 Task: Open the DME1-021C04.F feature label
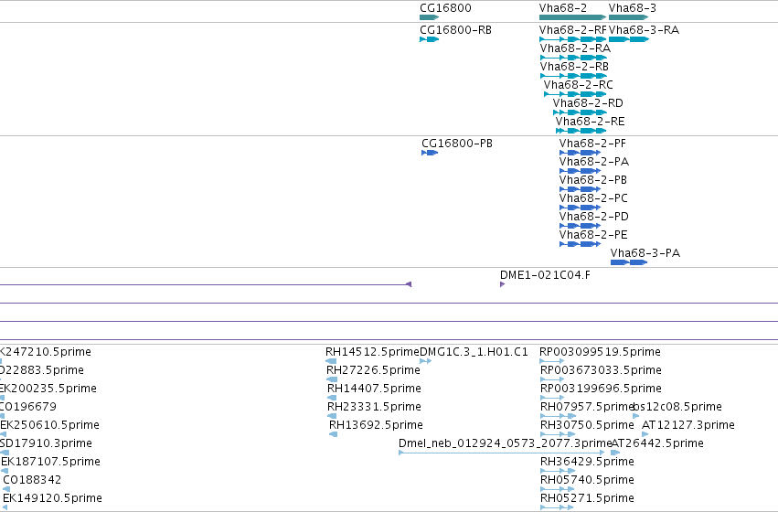(x=545, y=275)
